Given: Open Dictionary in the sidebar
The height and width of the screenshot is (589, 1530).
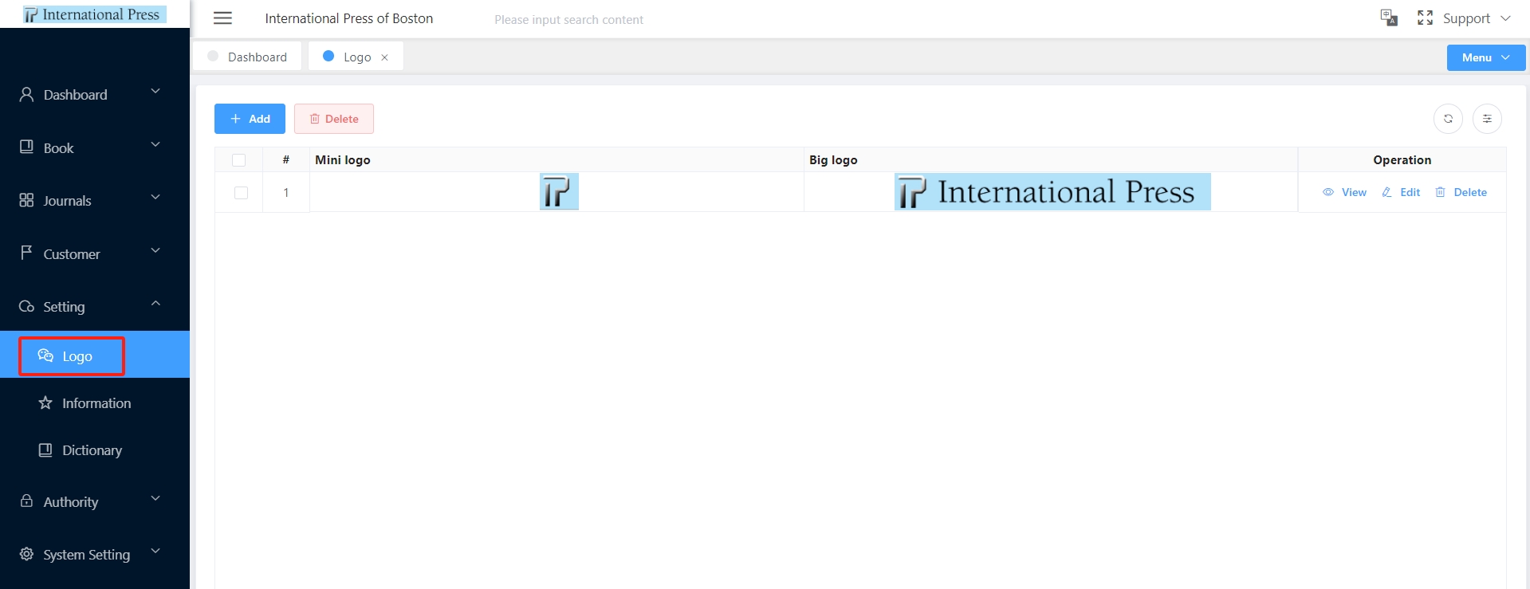Looking at the screenshot, I should (95, 450).
